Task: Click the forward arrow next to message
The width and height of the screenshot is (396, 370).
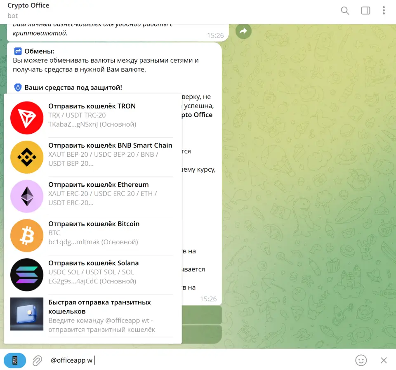Action: click(x=243, y=31)
